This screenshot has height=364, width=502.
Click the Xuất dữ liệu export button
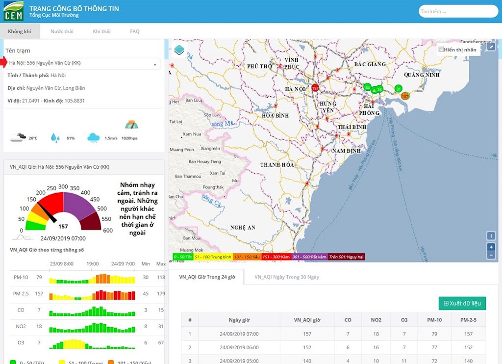click(x=462, y=303)
